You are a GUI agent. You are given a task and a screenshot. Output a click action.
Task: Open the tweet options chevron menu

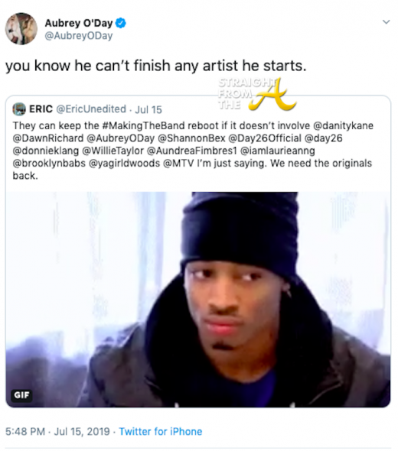[x=386, y=22]
